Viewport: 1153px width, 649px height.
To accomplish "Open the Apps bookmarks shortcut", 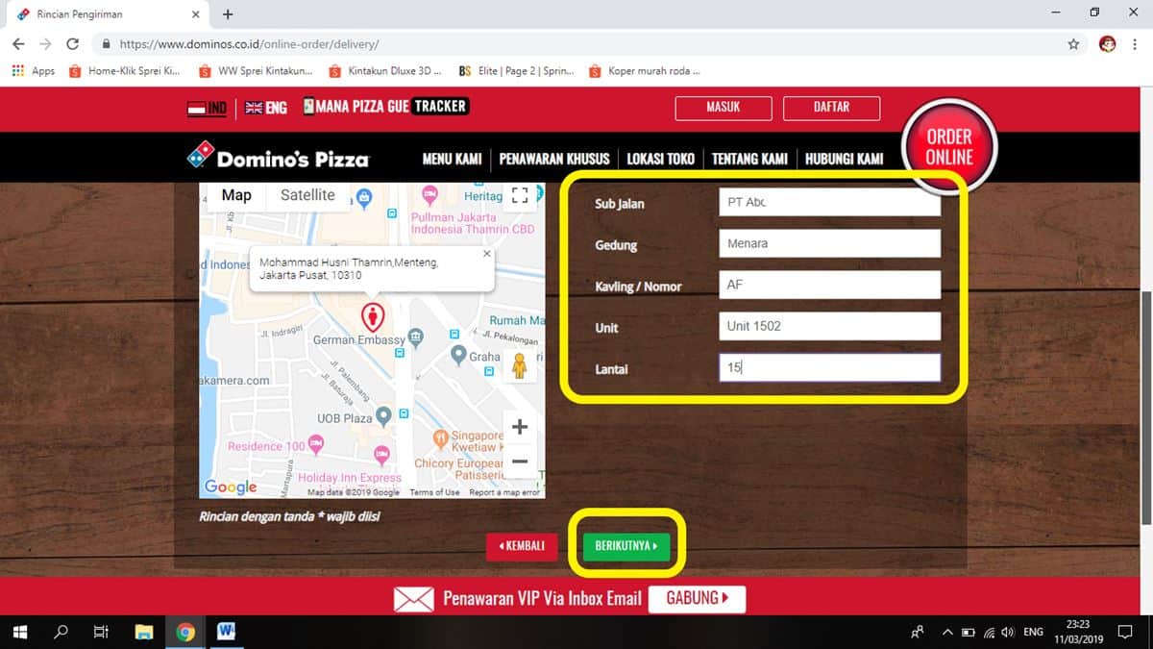I will point(34,71).
